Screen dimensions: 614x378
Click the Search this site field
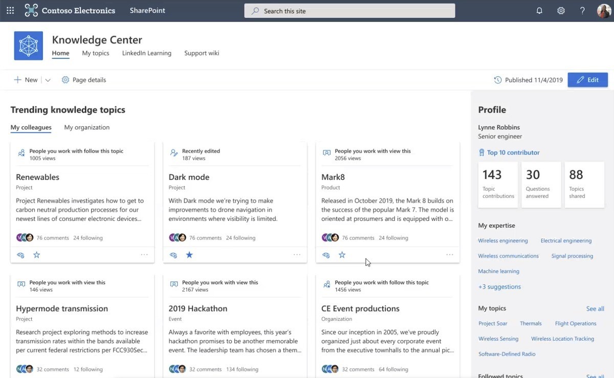pos(349,11)
